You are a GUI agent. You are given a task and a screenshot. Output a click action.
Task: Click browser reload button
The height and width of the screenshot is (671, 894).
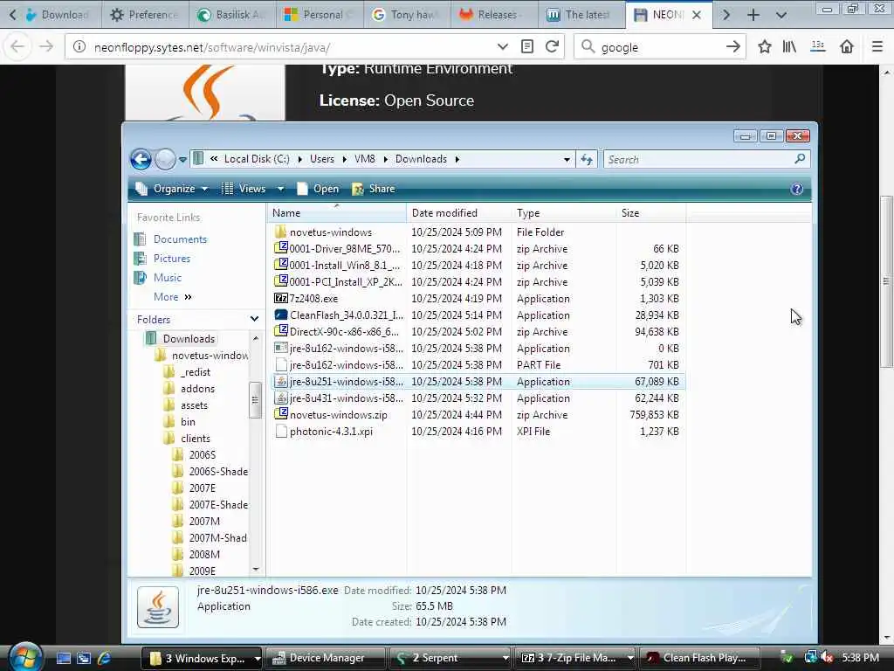click(552, 47)
